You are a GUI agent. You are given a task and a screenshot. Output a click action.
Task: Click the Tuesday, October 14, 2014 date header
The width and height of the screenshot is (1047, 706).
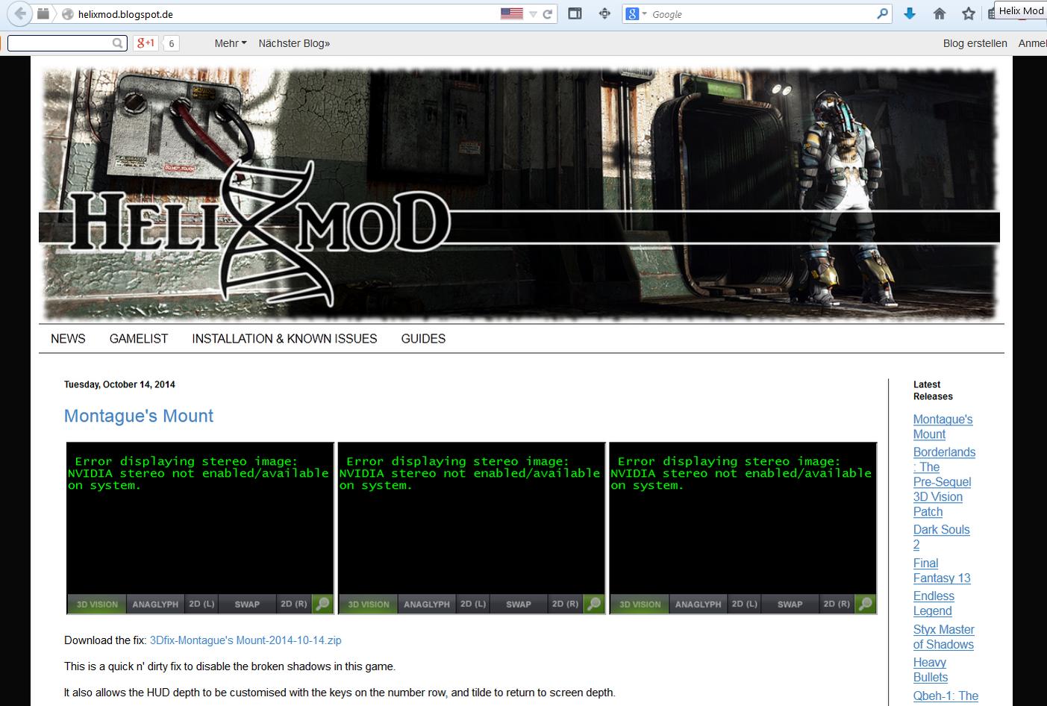(119, 384)
